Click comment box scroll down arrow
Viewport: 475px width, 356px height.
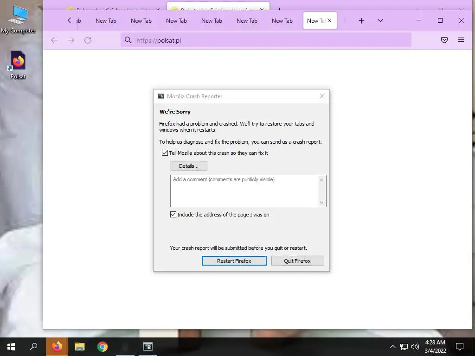(322, 203)
